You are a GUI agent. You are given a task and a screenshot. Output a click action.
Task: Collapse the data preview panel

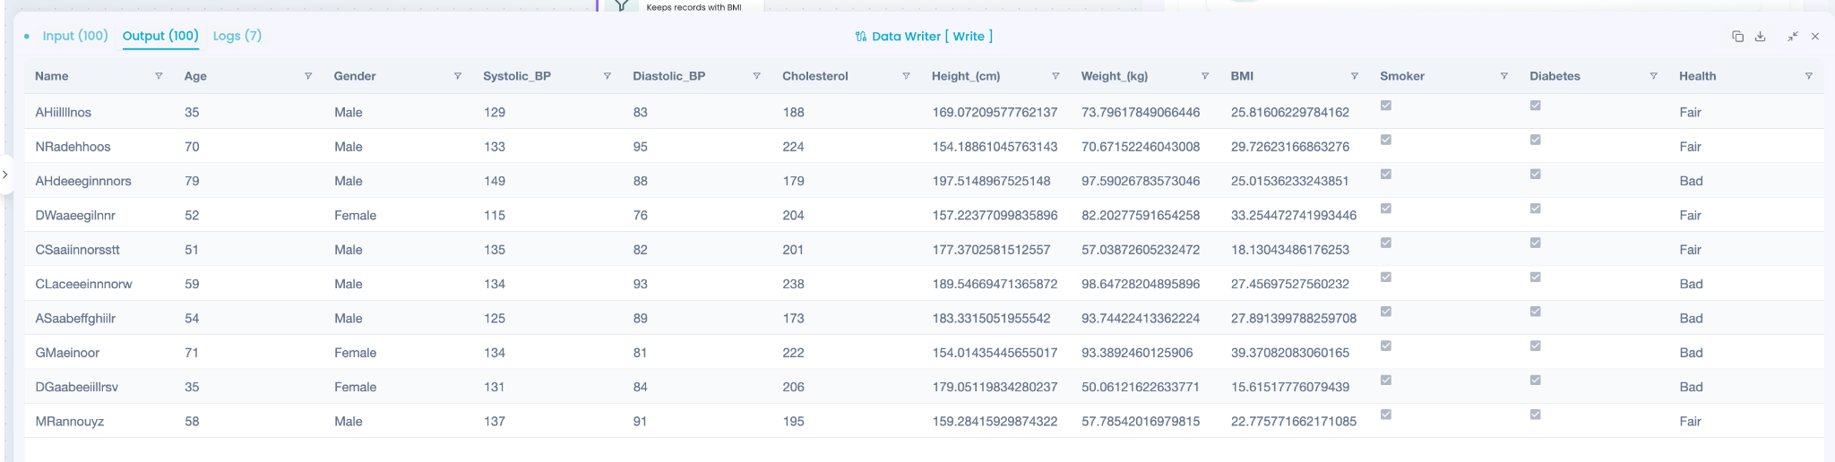[x=1793, y=37]
